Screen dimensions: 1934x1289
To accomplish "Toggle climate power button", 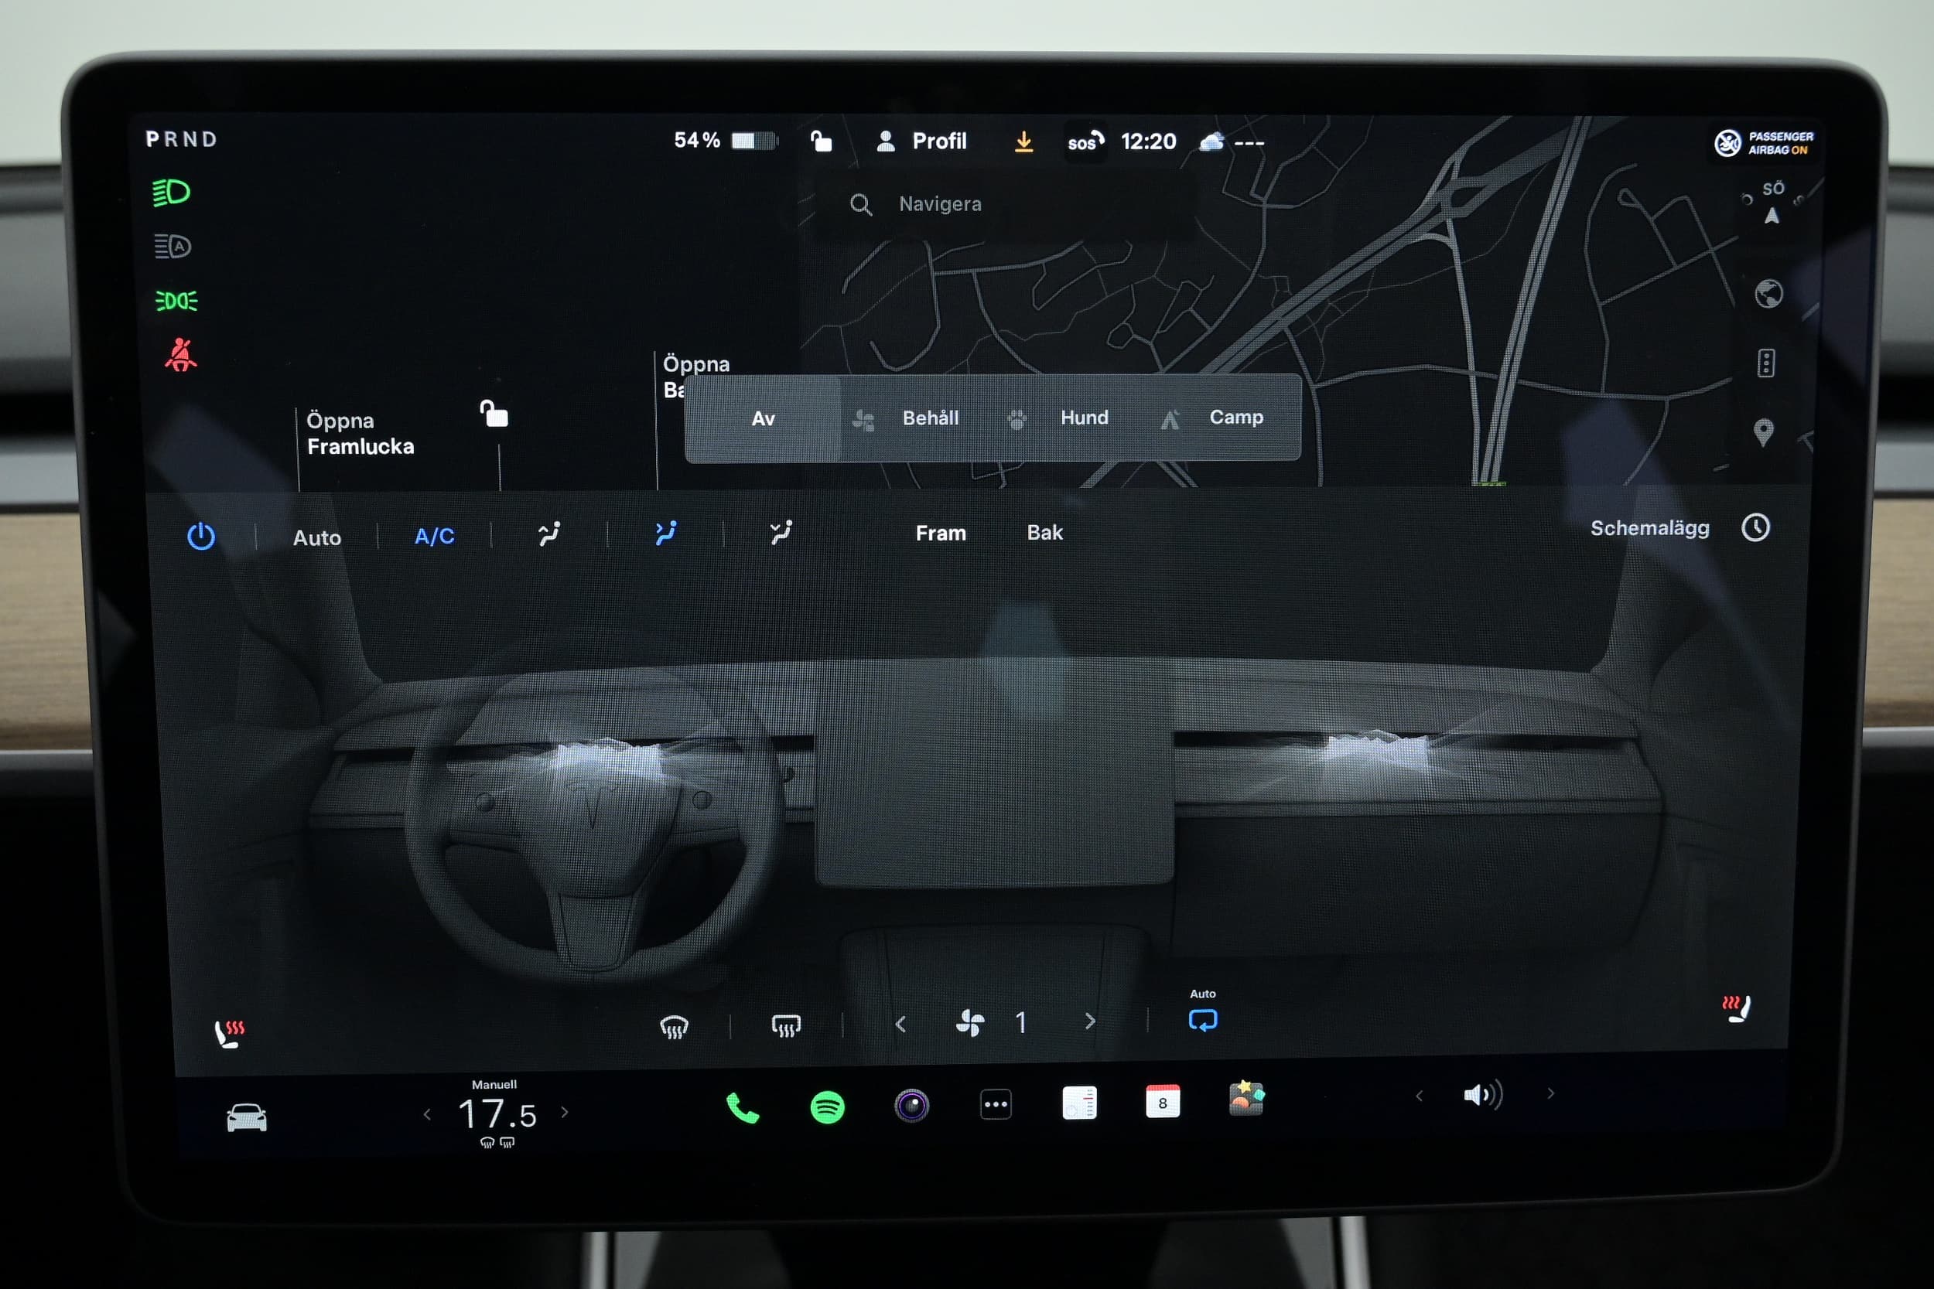I will [x=200, y=536].
